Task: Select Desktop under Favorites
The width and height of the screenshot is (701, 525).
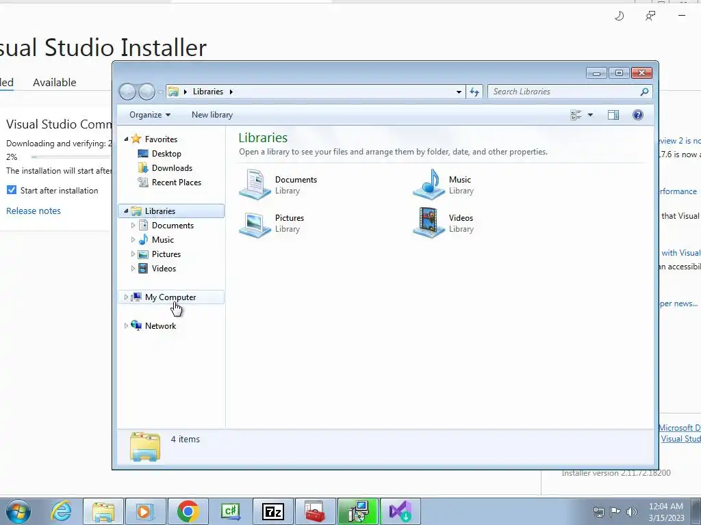Action: (166, 154)
